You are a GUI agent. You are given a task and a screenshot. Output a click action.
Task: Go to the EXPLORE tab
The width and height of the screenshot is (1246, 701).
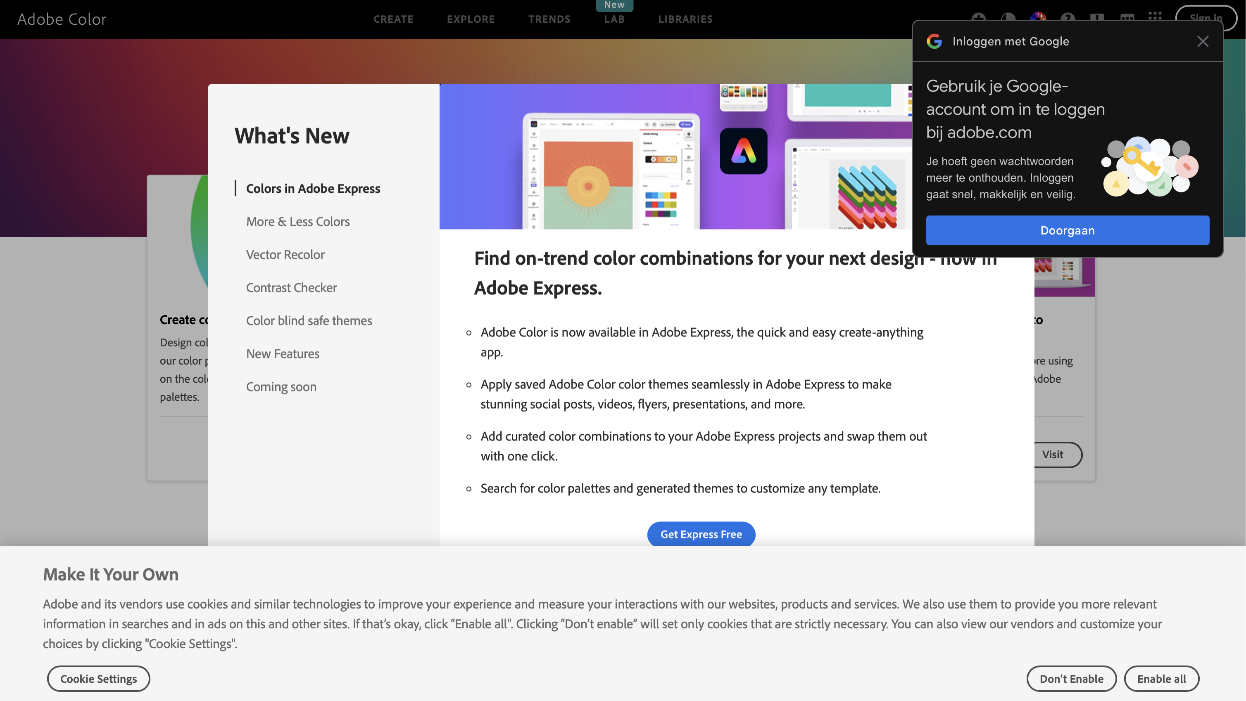pos(471,19)
